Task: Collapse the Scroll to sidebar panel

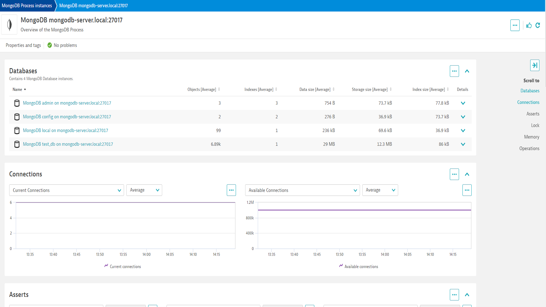Action: pyautogui.click(x=535, y=65)
